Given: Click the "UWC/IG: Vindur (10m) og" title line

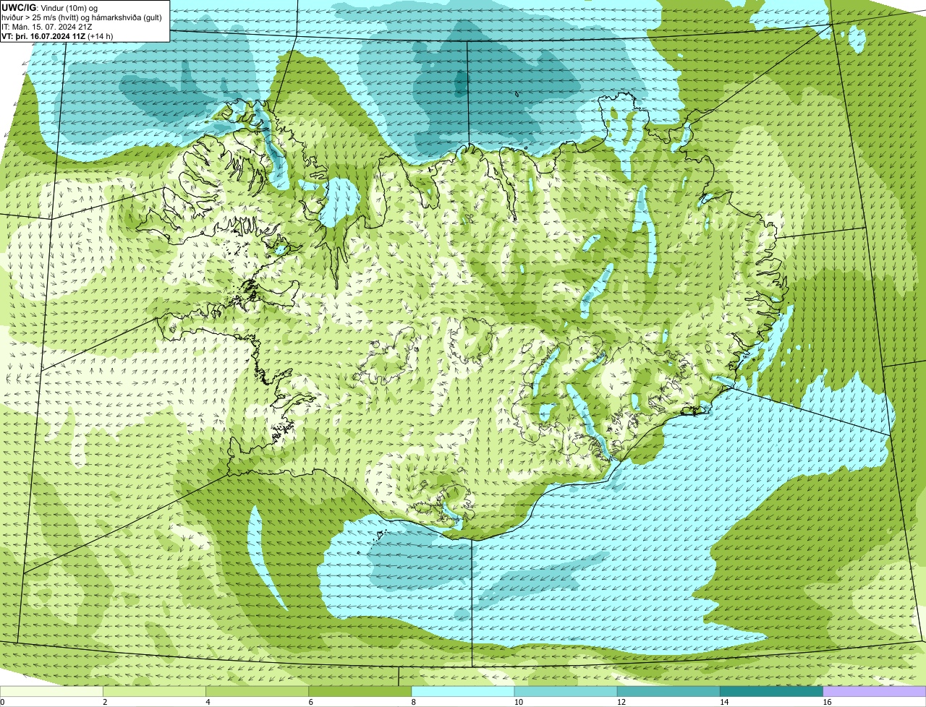Looking at the screenshot, I should pos(48,7).
